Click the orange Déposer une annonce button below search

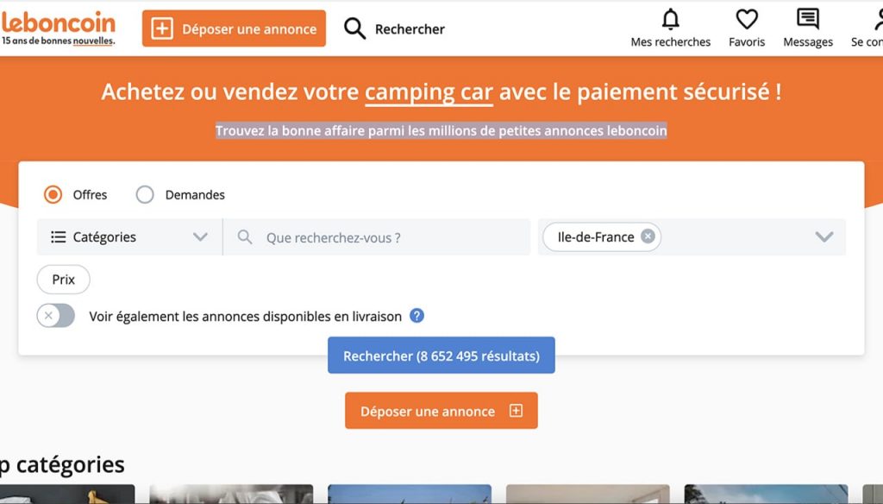(441, 411)
